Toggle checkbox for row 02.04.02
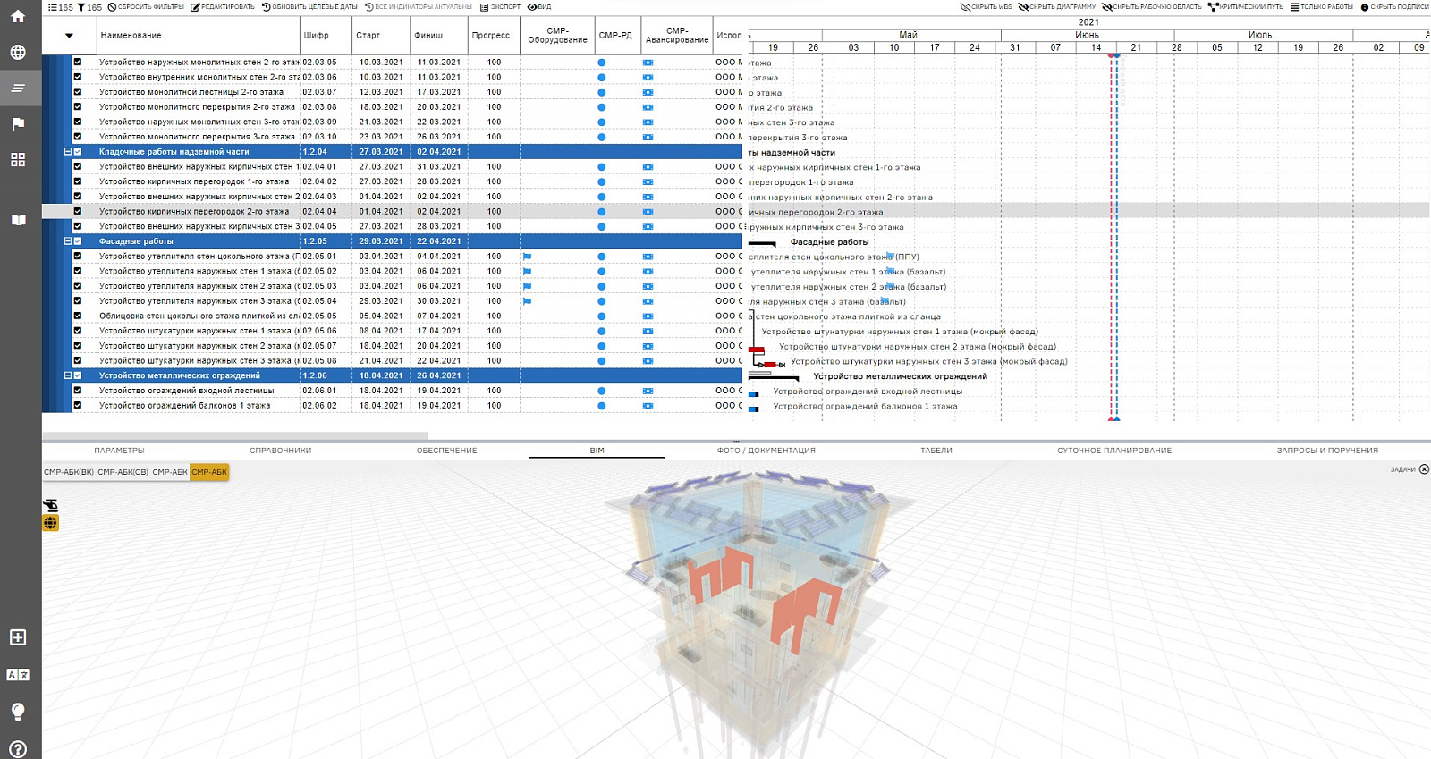 pos(78,181)
